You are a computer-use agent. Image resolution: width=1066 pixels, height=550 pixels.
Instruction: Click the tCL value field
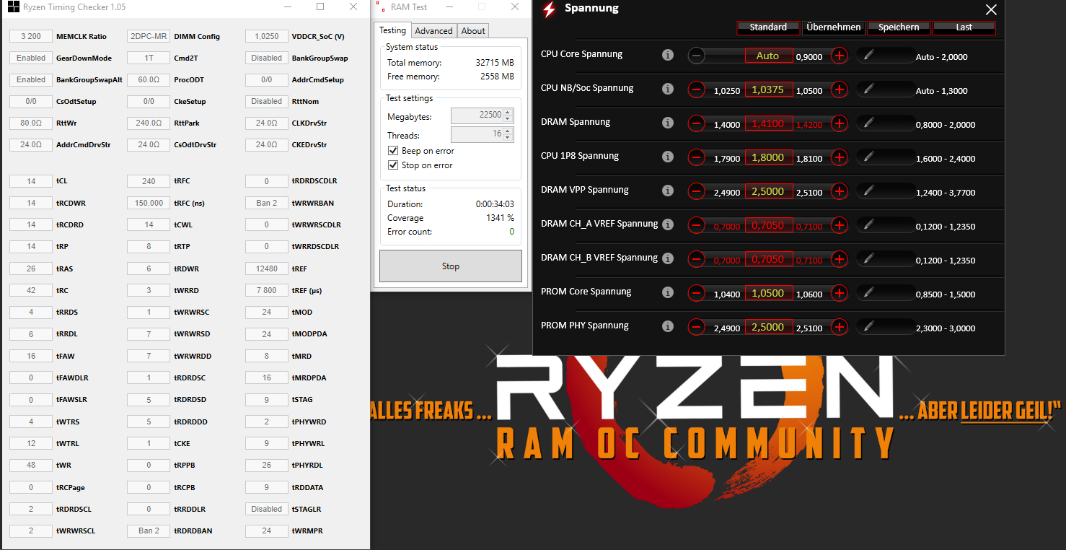point(31,181)
